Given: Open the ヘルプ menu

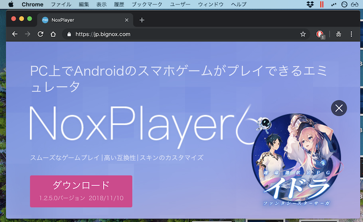Looking at the screenshot, I should (239, 5).
